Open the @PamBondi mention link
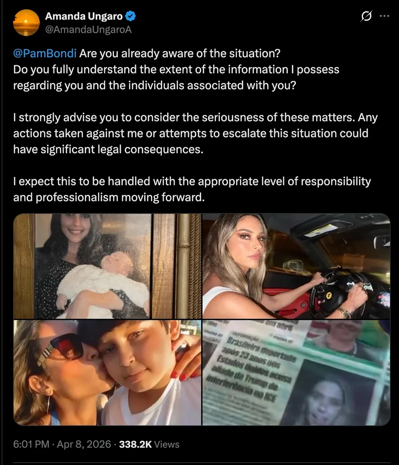The image size is (399, 465). (45, 53)
